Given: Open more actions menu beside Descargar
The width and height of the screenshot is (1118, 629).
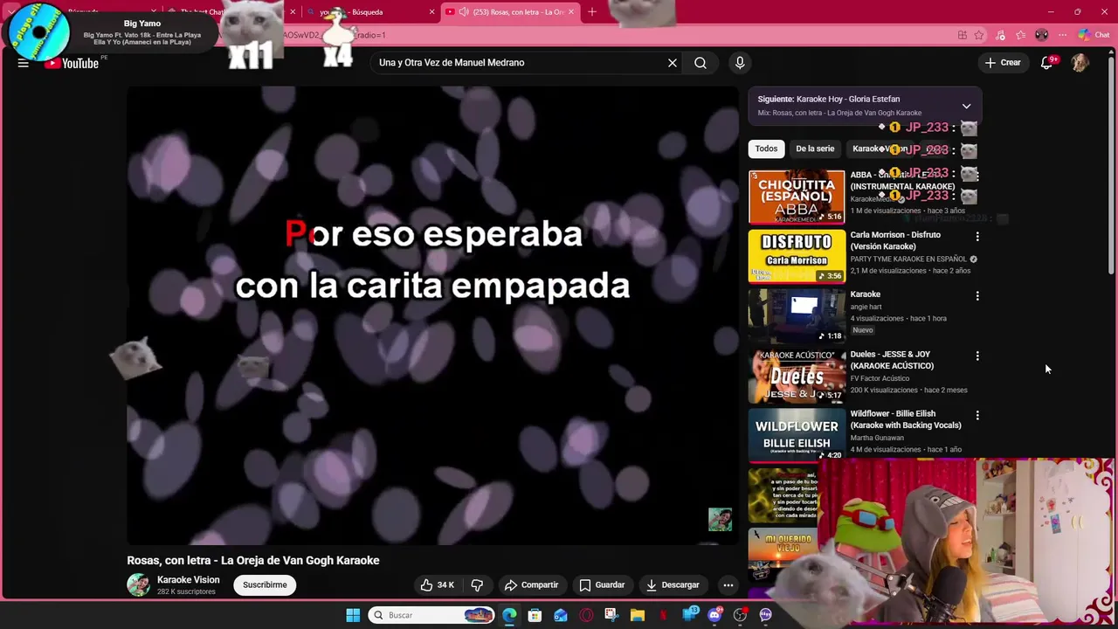Looking at the screenshot, I should pos(728,585).
